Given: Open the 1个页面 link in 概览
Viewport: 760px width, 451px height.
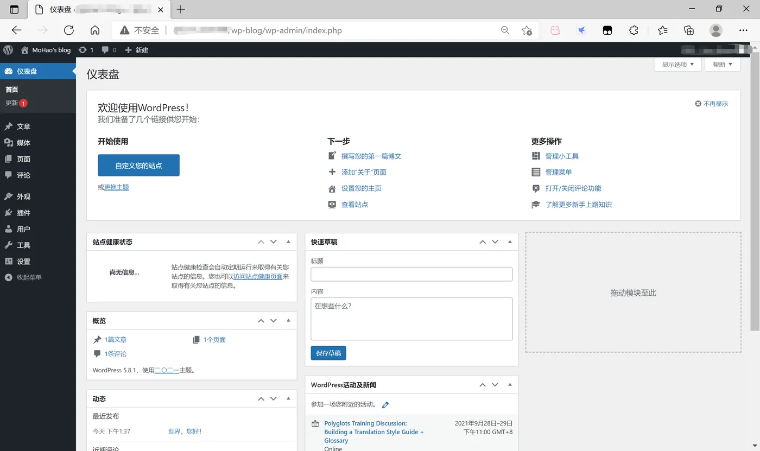Looking at the screenshot, I should pyautogui.click(x=214, y=340).
